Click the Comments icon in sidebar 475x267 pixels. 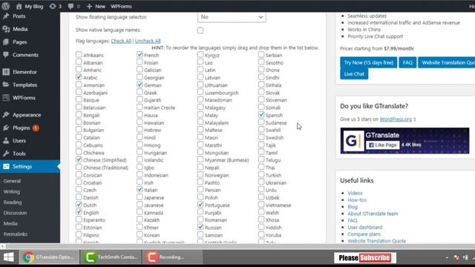point(6,55)
